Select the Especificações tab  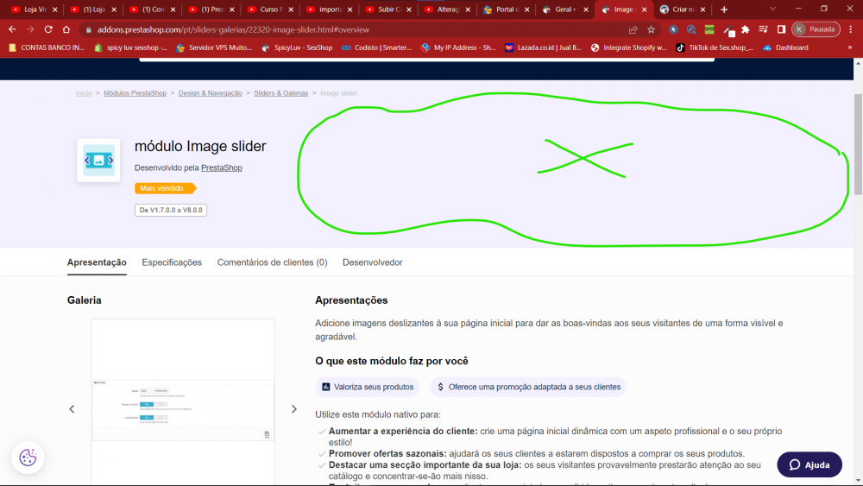point(172,262)
